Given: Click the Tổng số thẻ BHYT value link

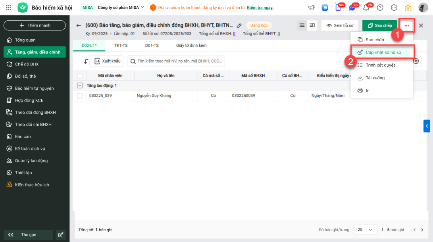Looking at the screenshot, I should 279,34.
